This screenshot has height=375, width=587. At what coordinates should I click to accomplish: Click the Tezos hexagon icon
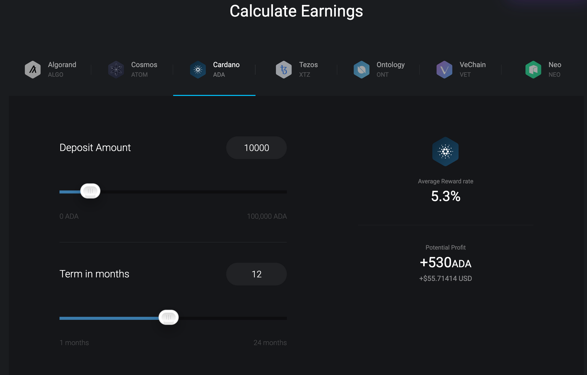(x=284, y=70)
